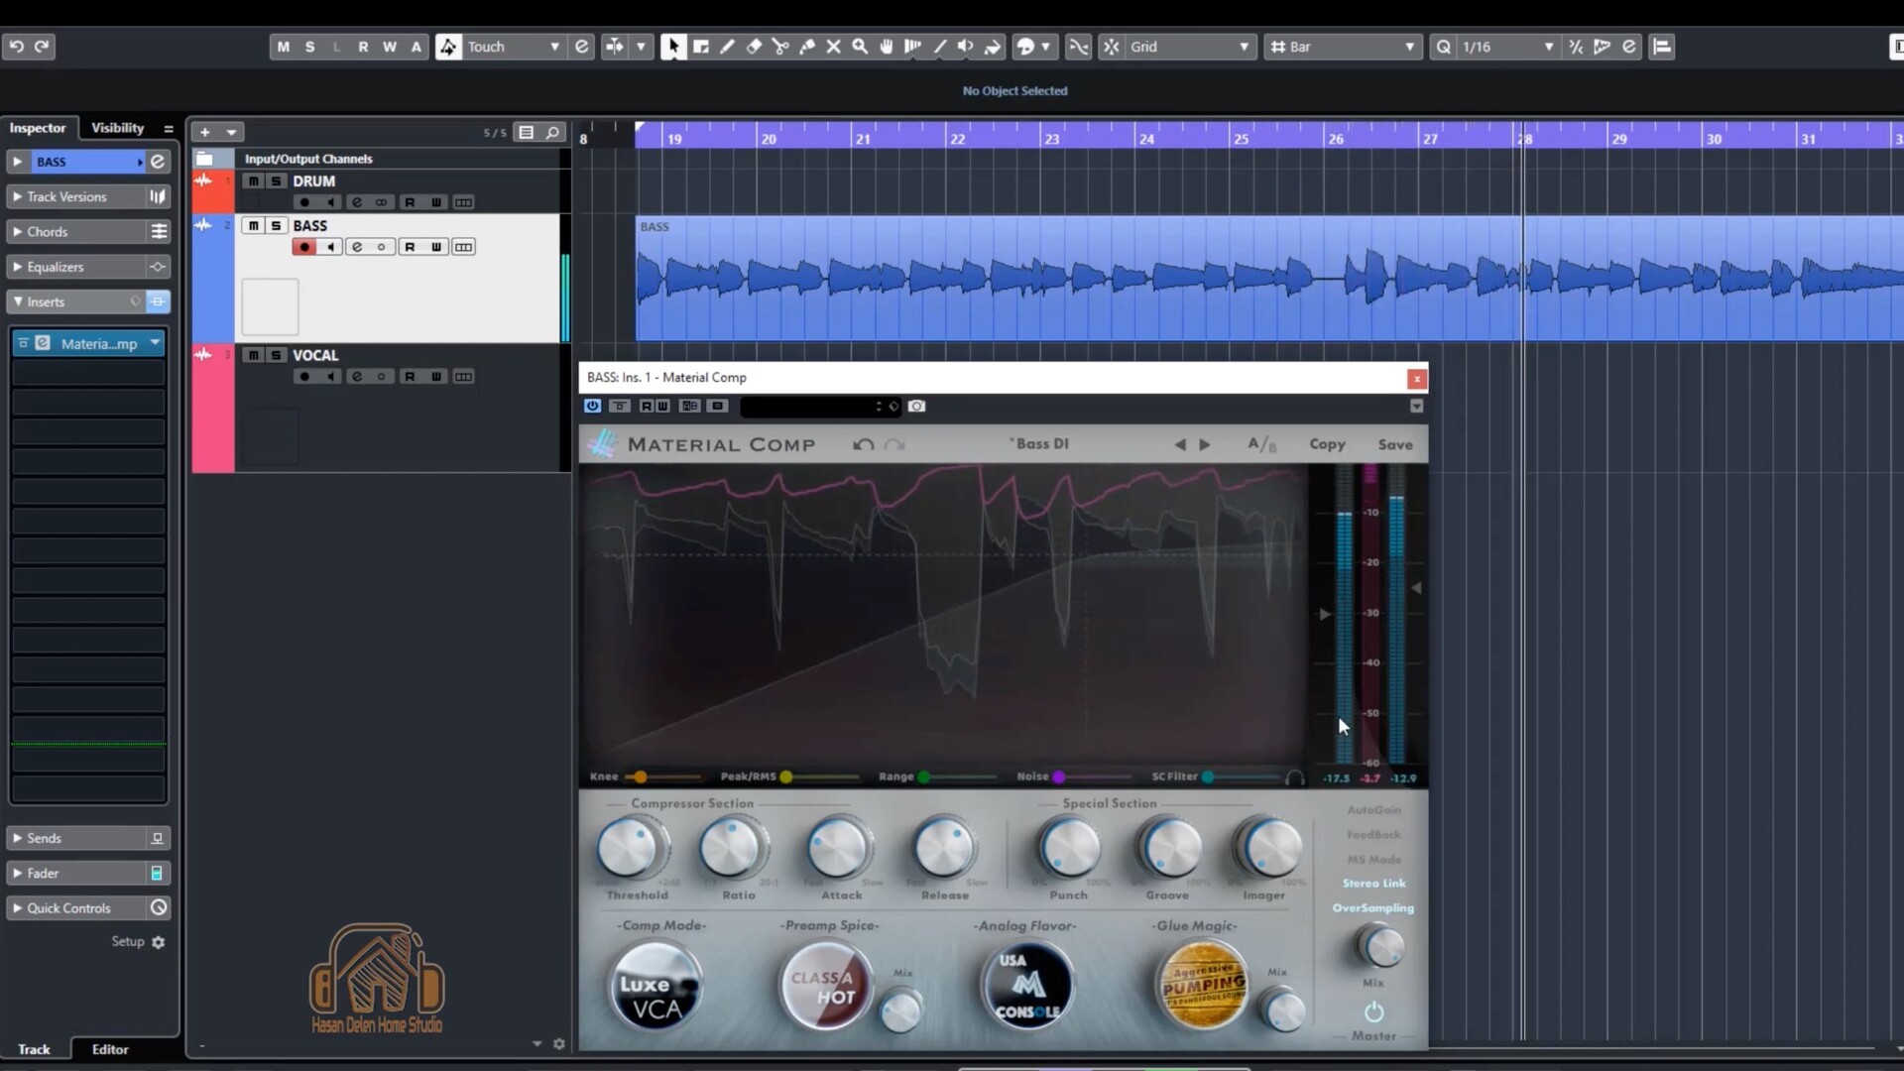Mute the DRUM track
Screen dimensions: 1904x1071
(x=253, y=181)
